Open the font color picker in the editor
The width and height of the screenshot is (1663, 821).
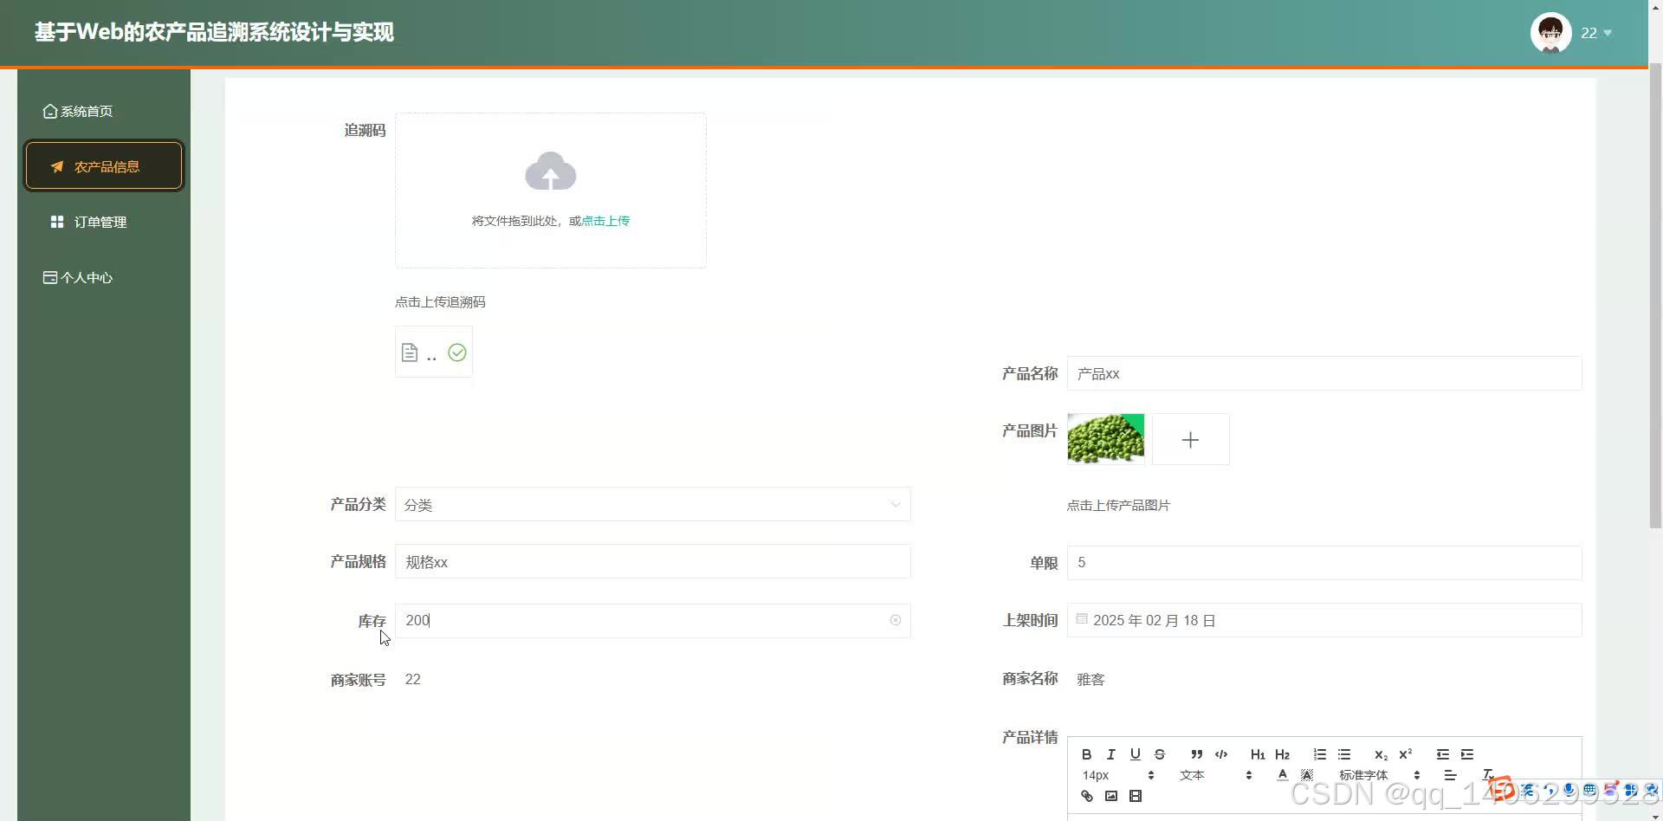[1282, 774]
